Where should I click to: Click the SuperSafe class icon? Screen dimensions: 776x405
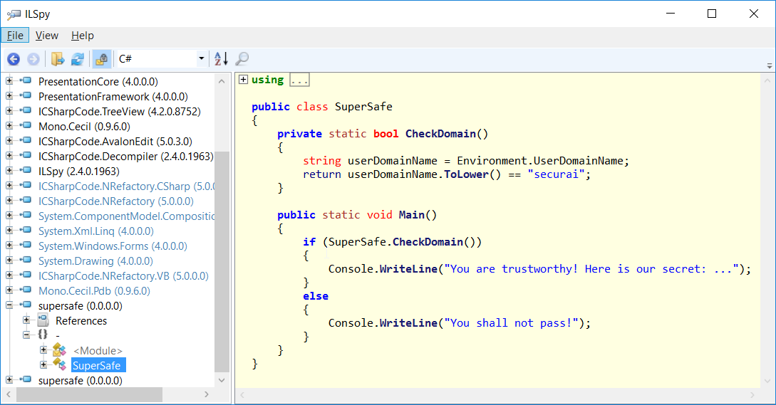pos(59,365)
